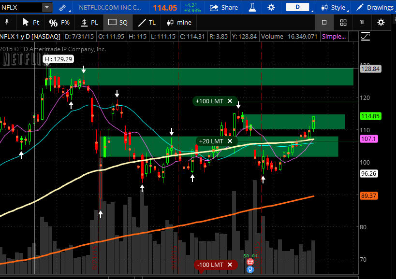The width and height of the screenshot is (396, 279).
Task: Open the chart grid layout icon
Action: coord(343,22)
